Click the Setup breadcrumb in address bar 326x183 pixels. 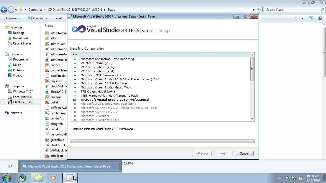point(112,10)
